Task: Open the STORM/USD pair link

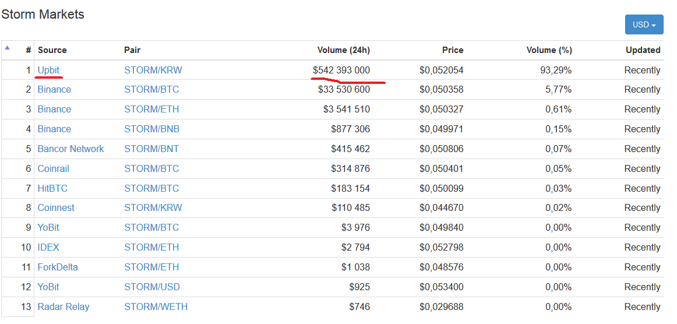Action: tap(152, 287)
